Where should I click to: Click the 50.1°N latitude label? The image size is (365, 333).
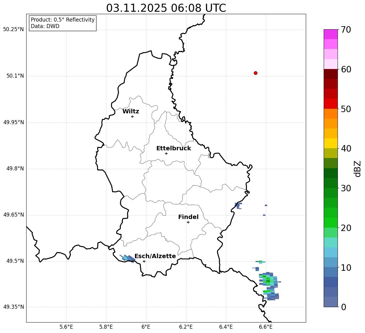[15, 76]
